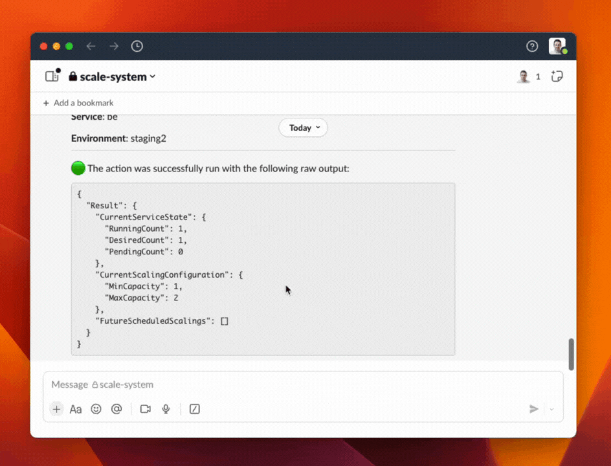611x466 pixels.
Task: Open channel details via the scale-system chevron
Action: pos(153,76)
